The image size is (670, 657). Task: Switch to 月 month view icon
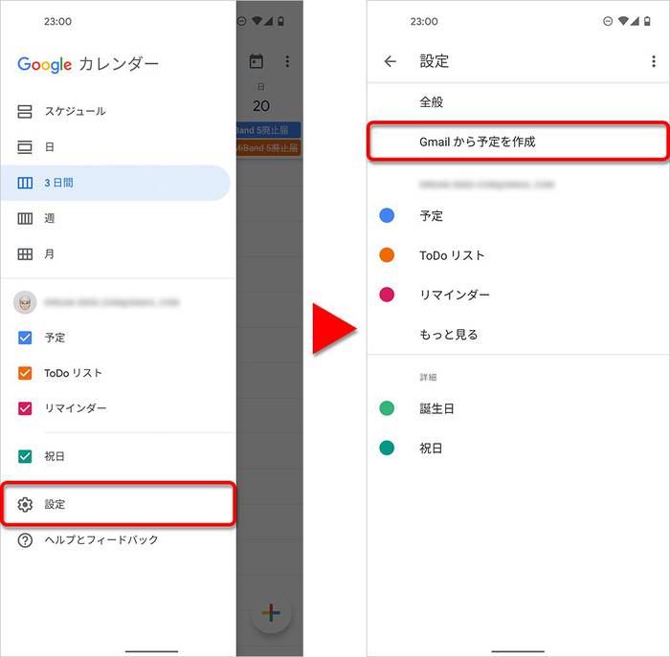pyautogui.click(x=25, y=254)
